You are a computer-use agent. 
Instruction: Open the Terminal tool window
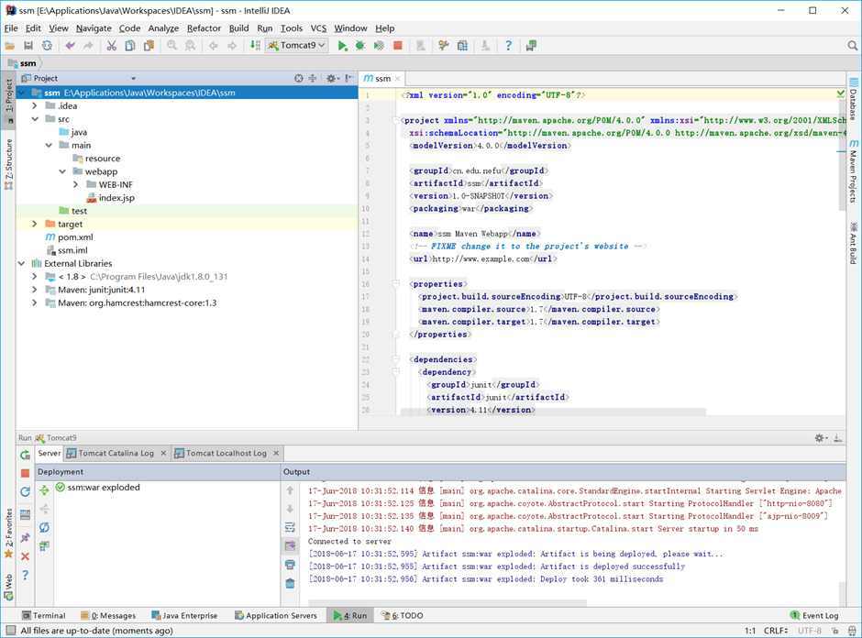[x=44, y=615]
